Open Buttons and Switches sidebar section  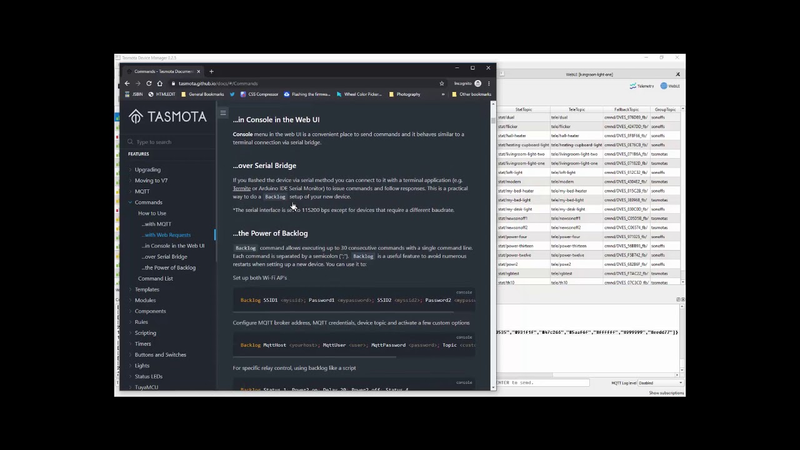[x=160, y=355]
